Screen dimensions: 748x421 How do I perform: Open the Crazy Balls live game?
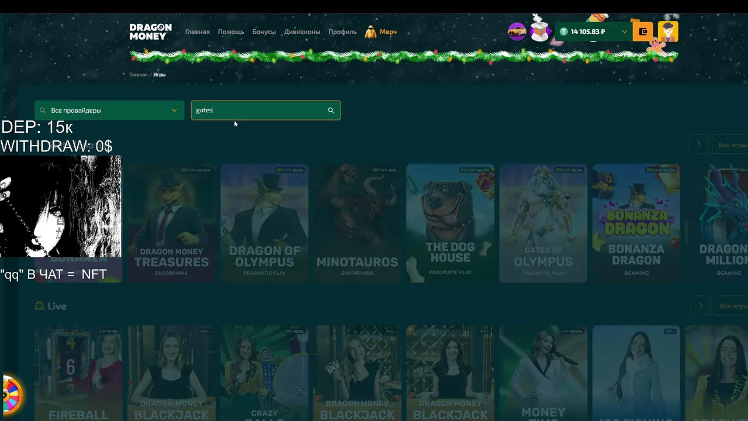pos(264,373)
